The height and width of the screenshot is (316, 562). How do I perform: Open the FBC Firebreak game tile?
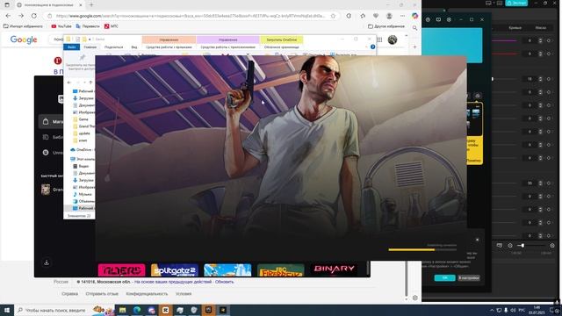281,270
